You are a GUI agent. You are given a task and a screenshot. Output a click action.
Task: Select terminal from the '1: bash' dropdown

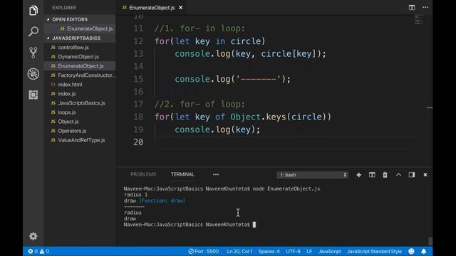click(x=312, y=175)
